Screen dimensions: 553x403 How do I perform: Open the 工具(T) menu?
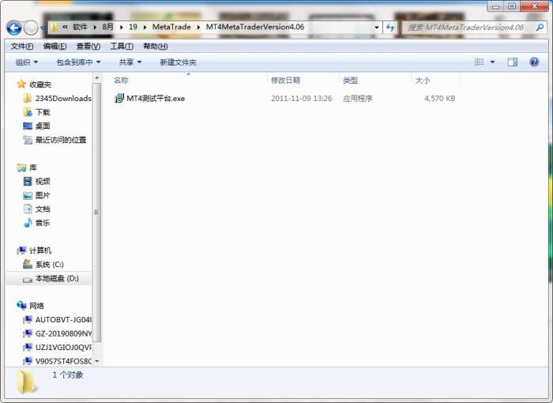pyautogui.click(x=122, y=47)
